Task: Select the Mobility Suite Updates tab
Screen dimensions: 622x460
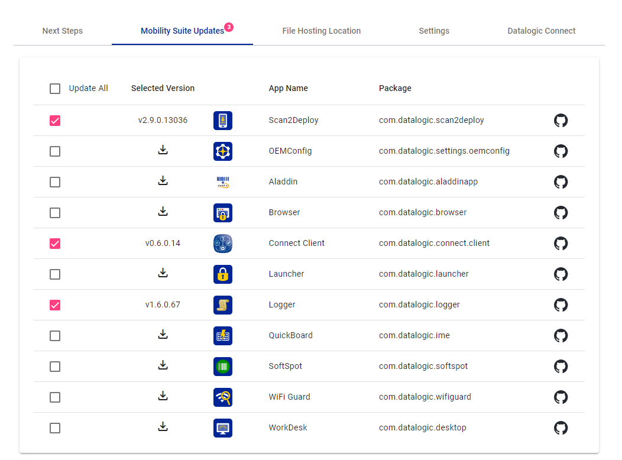Action: 182,31
